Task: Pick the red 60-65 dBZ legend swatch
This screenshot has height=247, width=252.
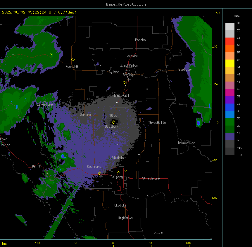Action: pos(230,41)
